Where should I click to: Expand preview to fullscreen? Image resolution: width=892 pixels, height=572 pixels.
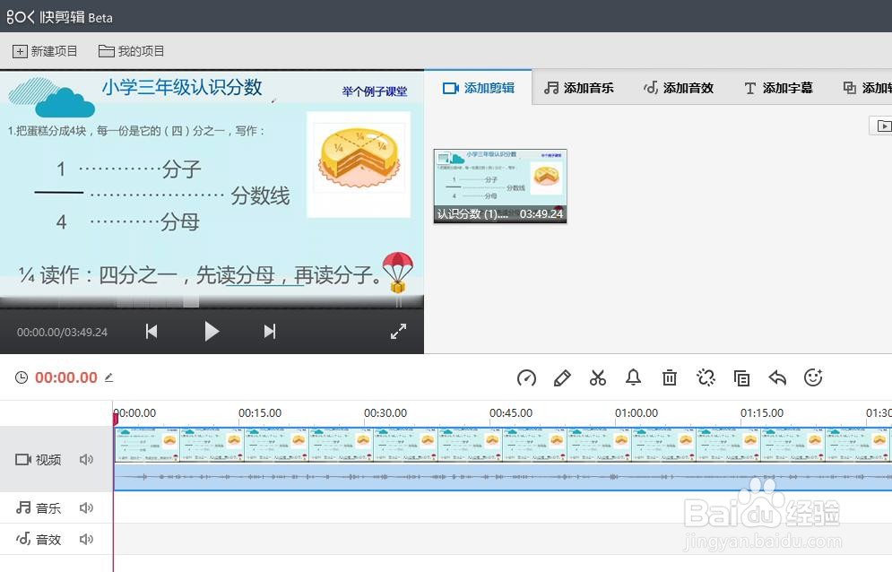[x=398, y=331]
